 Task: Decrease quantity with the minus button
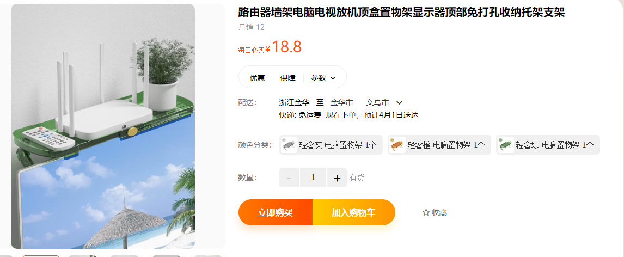coord(289,178)
